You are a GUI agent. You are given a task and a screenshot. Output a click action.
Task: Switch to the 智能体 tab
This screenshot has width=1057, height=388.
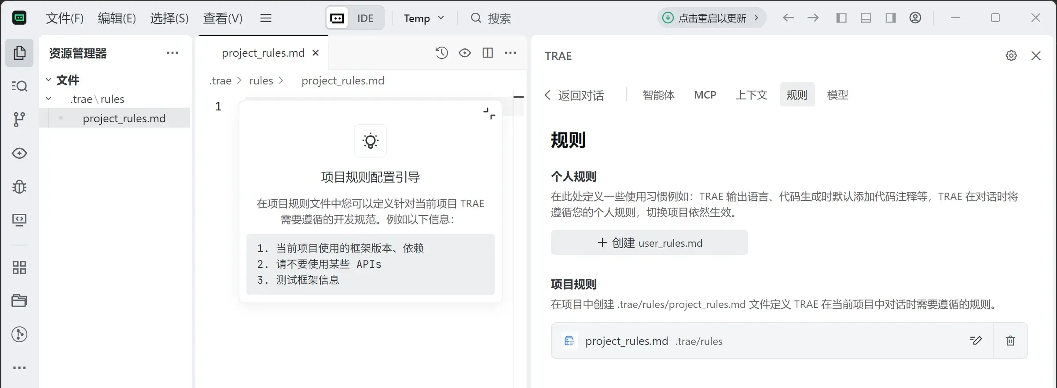658,95
